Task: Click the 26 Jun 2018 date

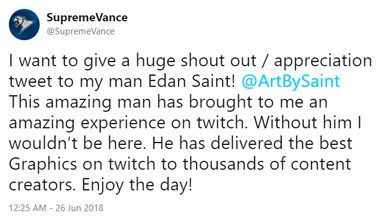Action: [x=79, y=208]
